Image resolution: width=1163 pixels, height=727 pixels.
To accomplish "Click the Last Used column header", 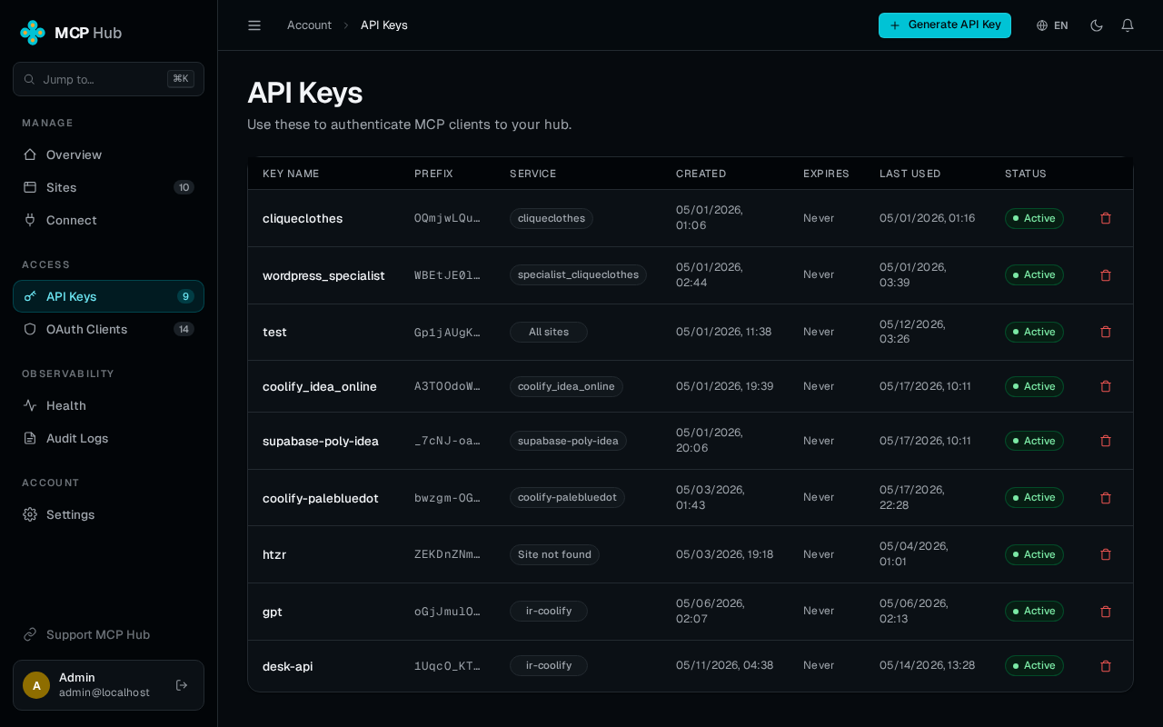I will click(910, 174).
